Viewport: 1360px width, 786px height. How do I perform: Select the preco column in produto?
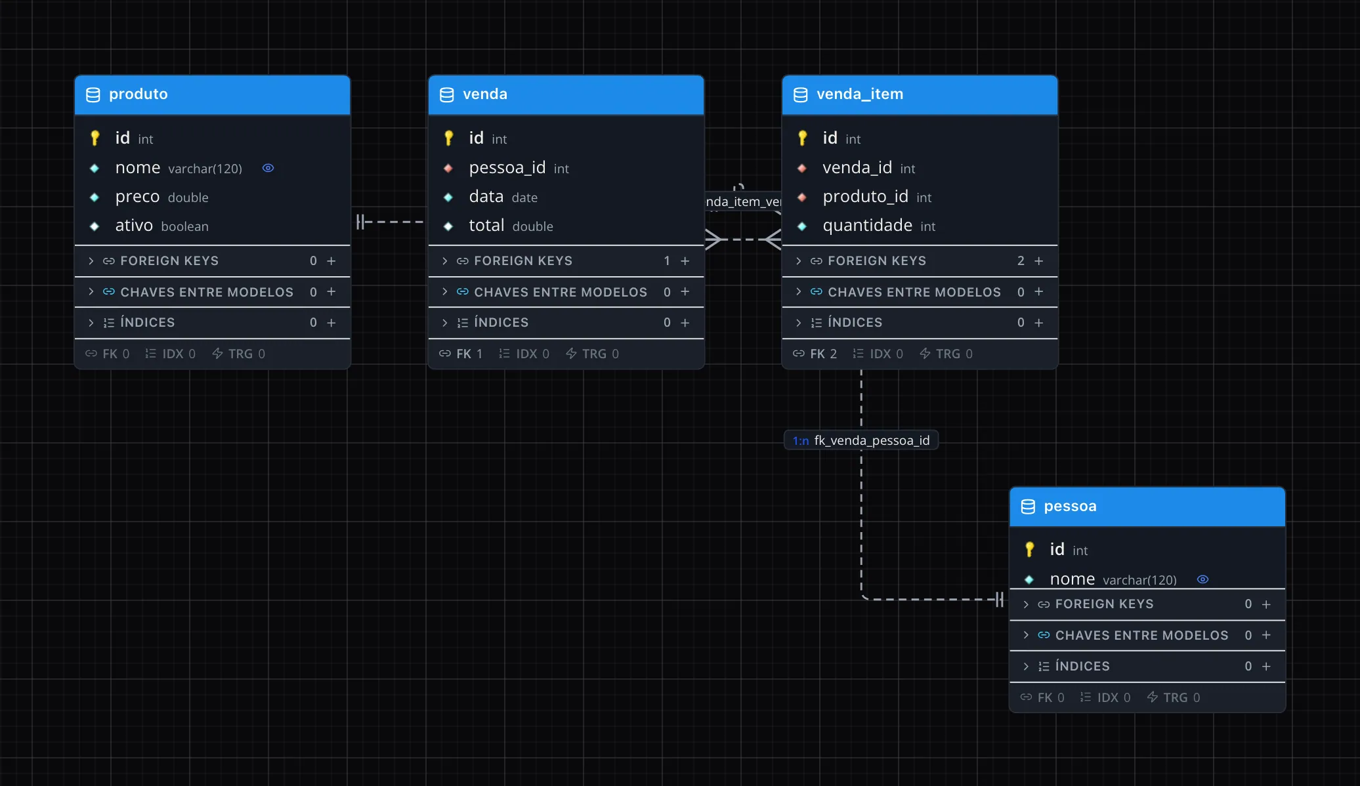212,197
